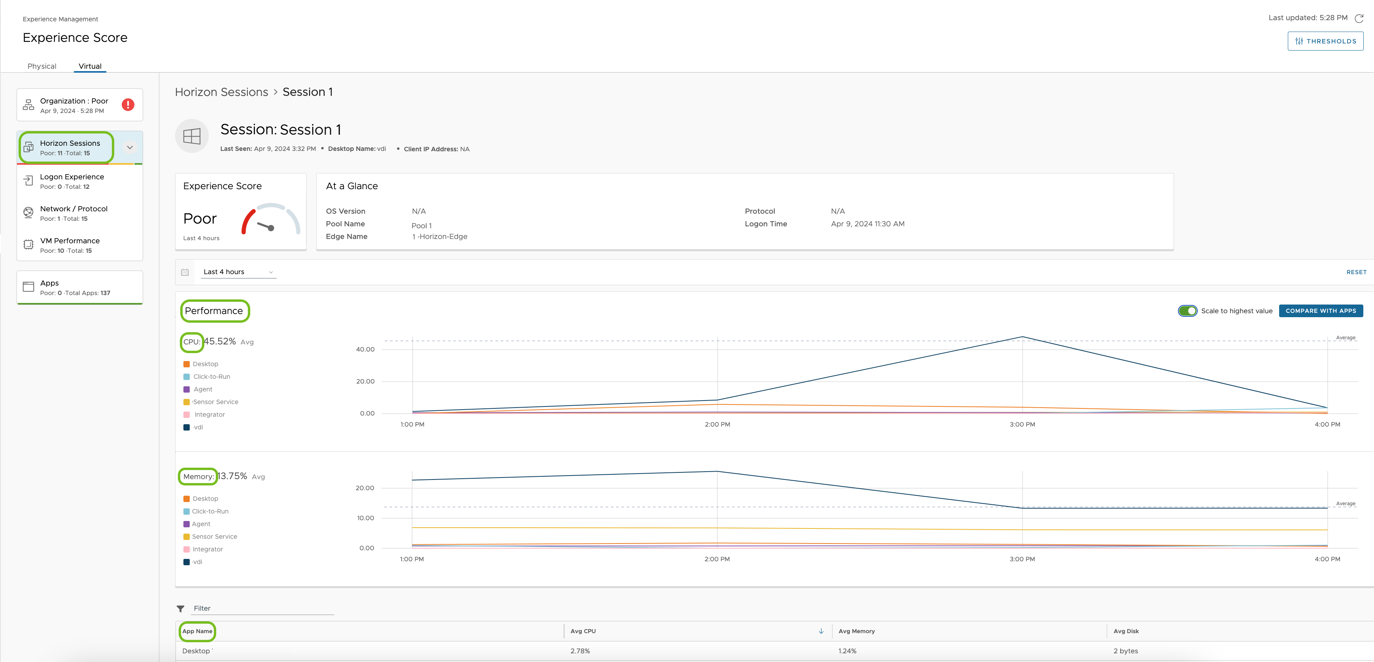Toggle Integrator in Memory legend
1374x662 pixels.
coord(203,549)
